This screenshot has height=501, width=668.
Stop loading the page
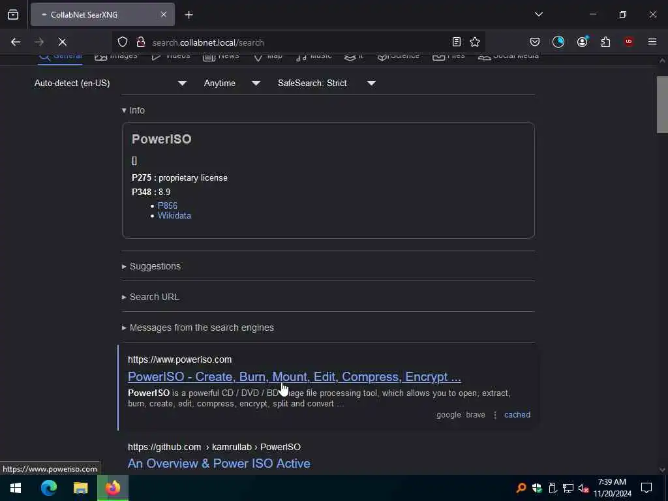point(62,42)
